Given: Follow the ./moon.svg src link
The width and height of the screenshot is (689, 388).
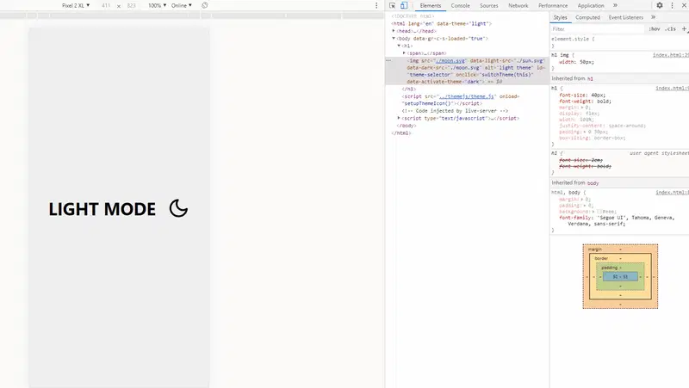Looking at the screenshot, I should pyautogui.click(x=450, y=60).
